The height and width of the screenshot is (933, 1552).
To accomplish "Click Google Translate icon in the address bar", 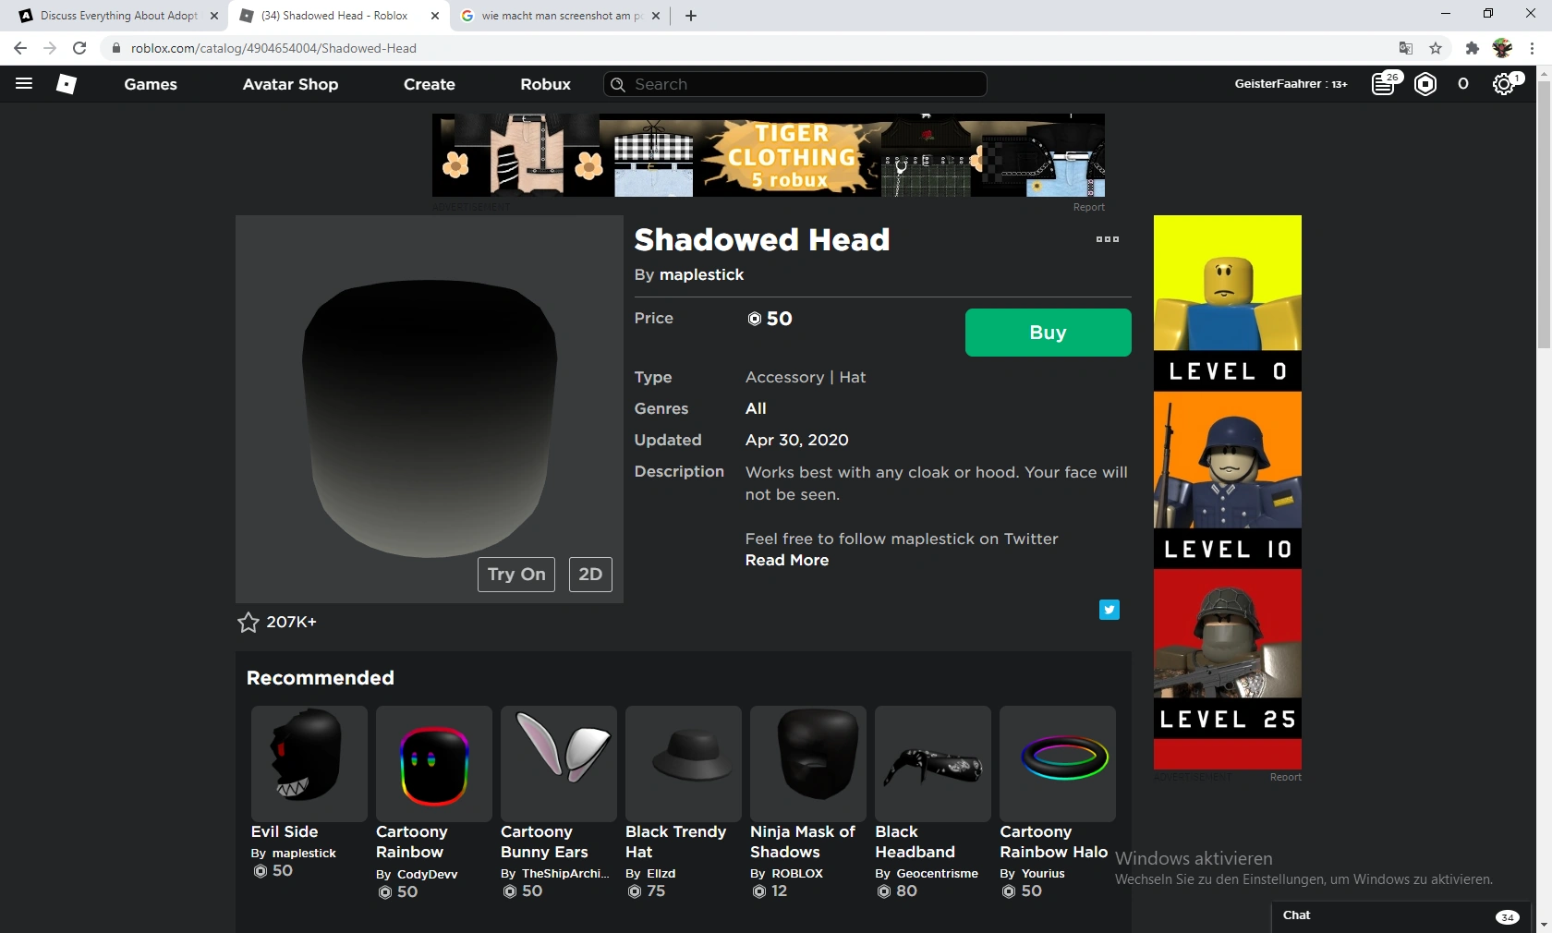I will pos(1405,48).
